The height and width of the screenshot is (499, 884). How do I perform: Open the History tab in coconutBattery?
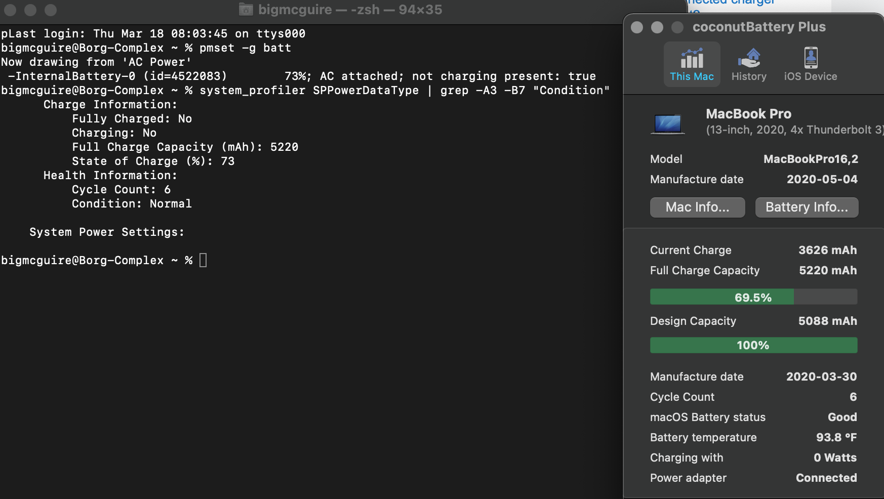click(x=749, y=64)
